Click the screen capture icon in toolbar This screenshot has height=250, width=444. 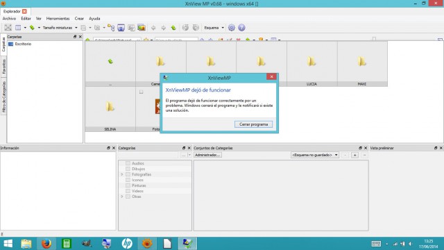121,28
